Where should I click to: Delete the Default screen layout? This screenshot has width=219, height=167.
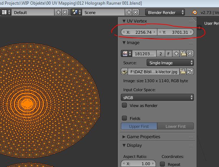(65, 12)
